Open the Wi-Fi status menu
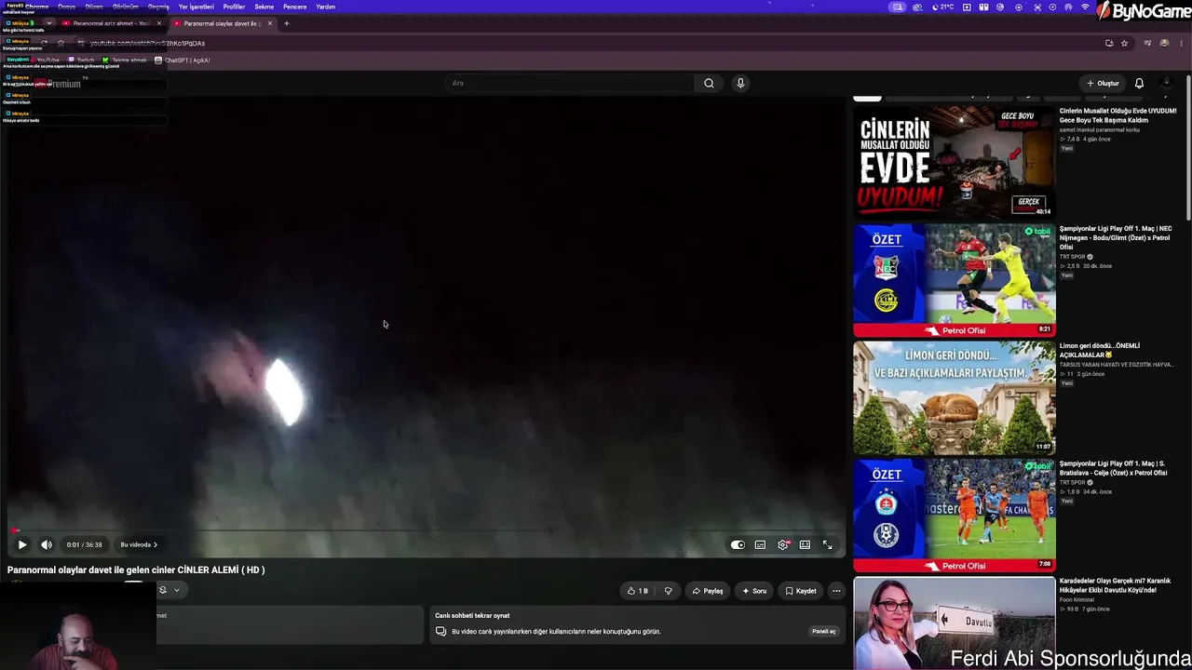This screenshot has height=670, width=1192. tap(1085, 7)
